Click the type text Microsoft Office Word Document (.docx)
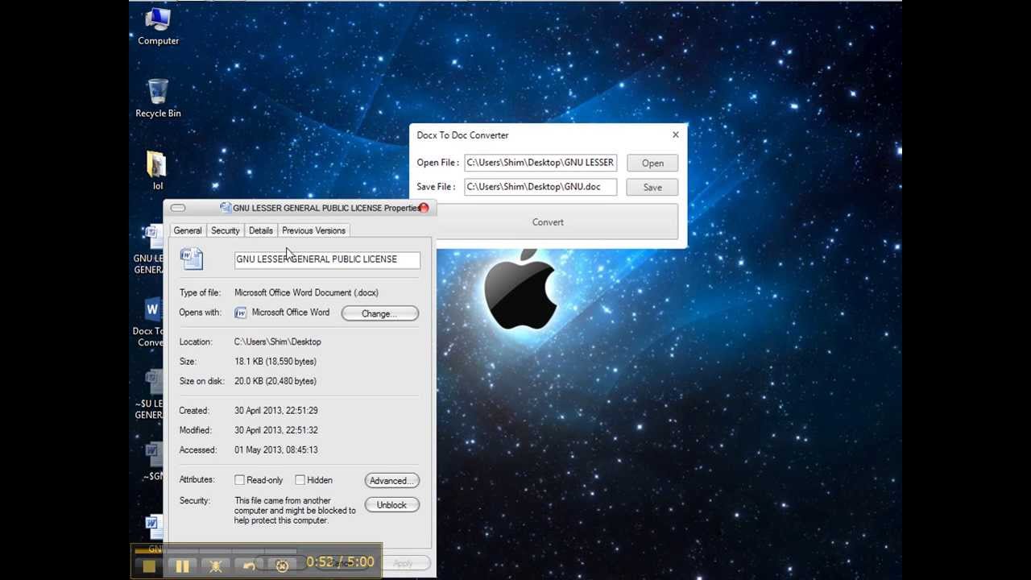The image size is (1031, 580). [x=306, y=292]
